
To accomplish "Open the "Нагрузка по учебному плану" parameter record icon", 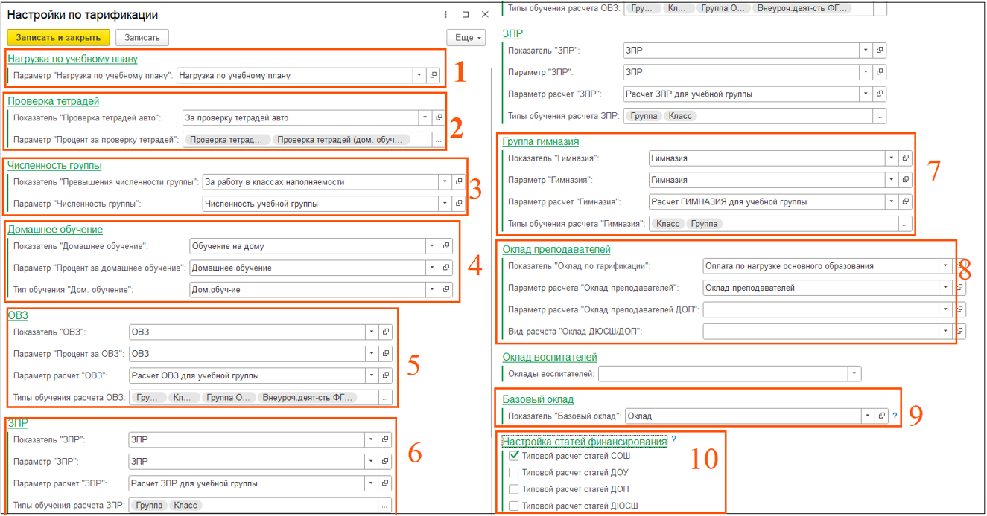I will tap(434, 75).
